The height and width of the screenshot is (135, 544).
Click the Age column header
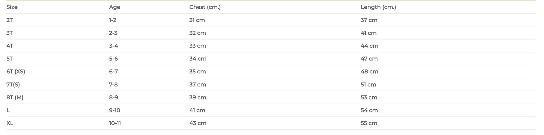pos(115,7)
